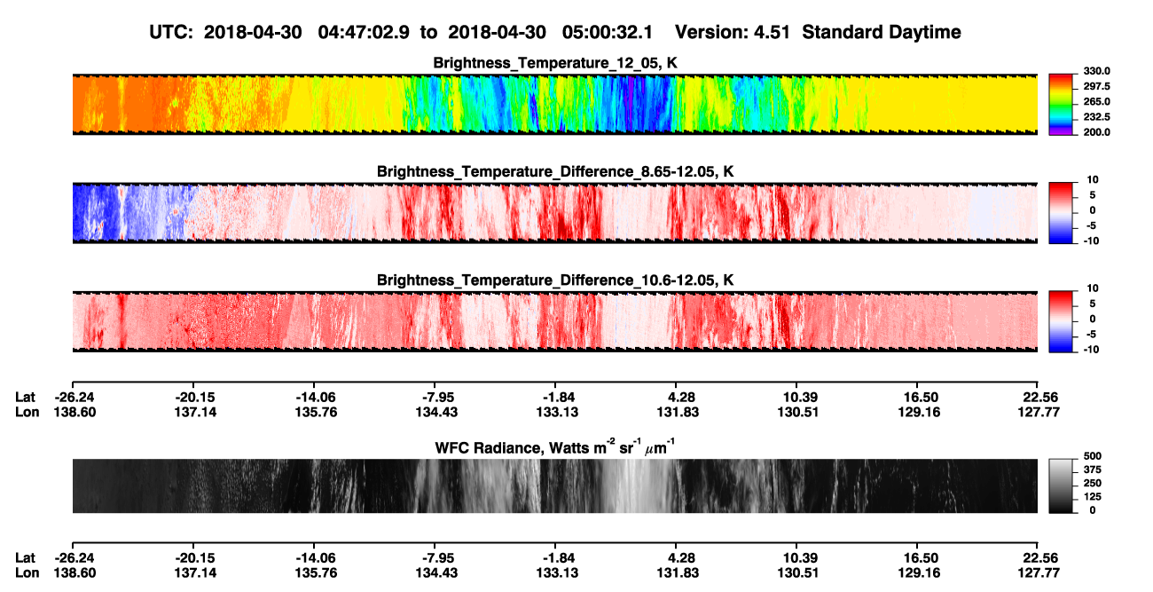Click the 500 tick on the WFC colorbar

[x=1094, y=455]
